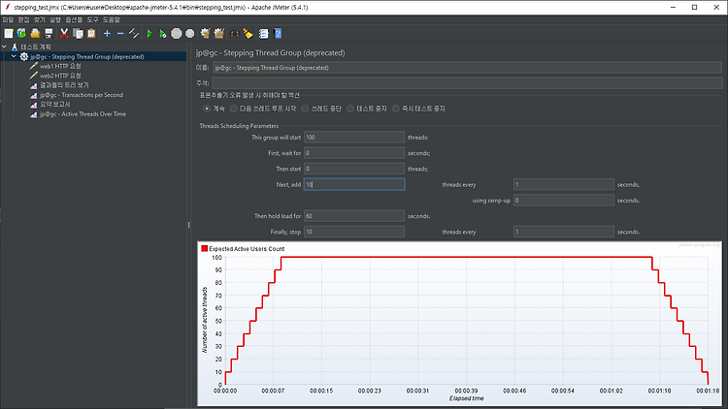
Task: Click threads every field beside Finally, stop
Action: point(564,232)
